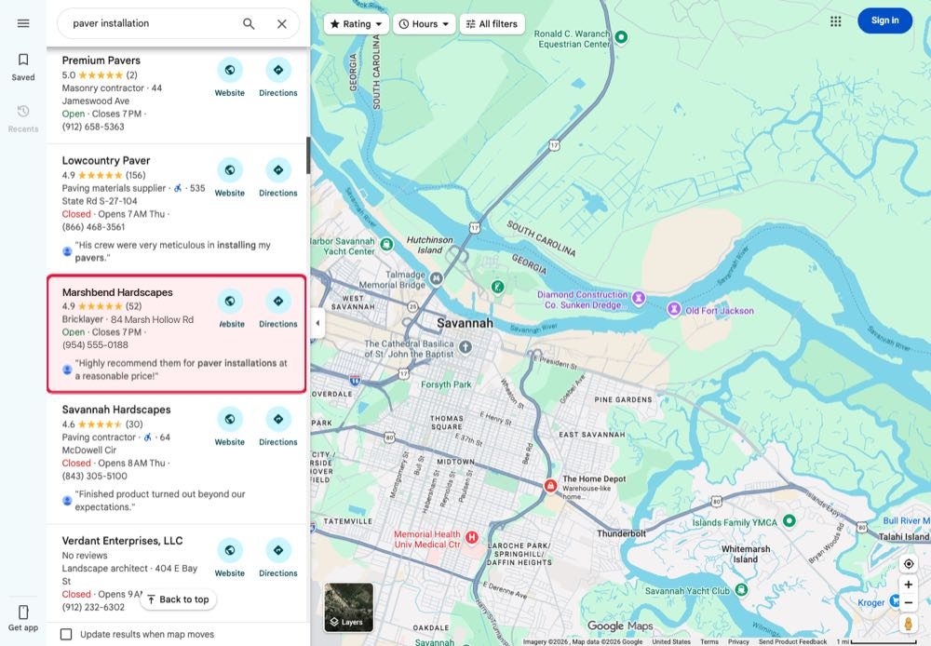The width and height of the screenshot is (931, 646).
Task: Click Harbor Savannah Yacht Center pin
Action: pos(386,244)
